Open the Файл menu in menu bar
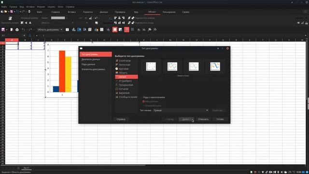 point(4,7)
